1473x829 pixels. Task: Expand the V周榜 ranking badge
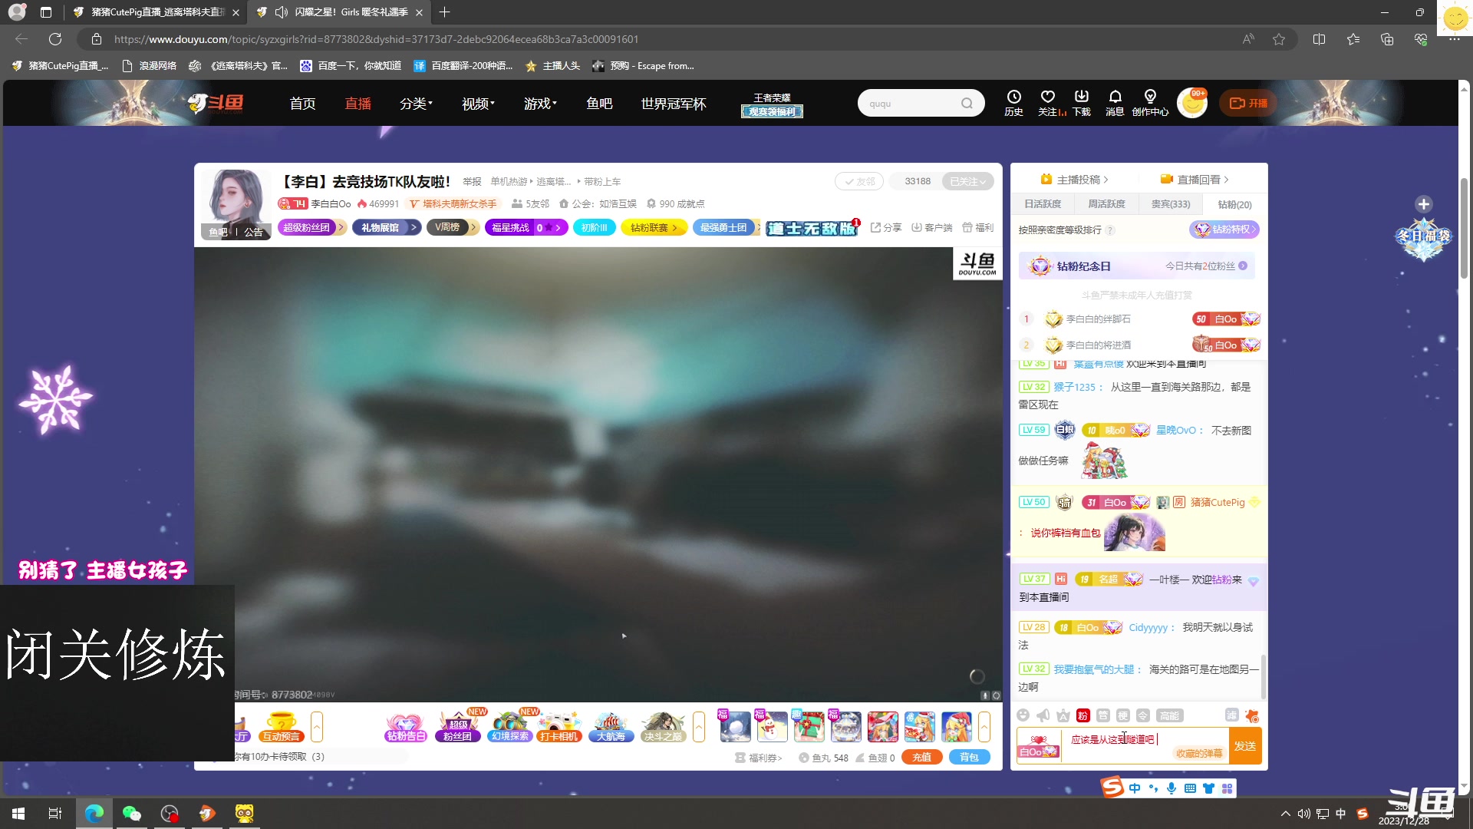[x=453, y=228]
